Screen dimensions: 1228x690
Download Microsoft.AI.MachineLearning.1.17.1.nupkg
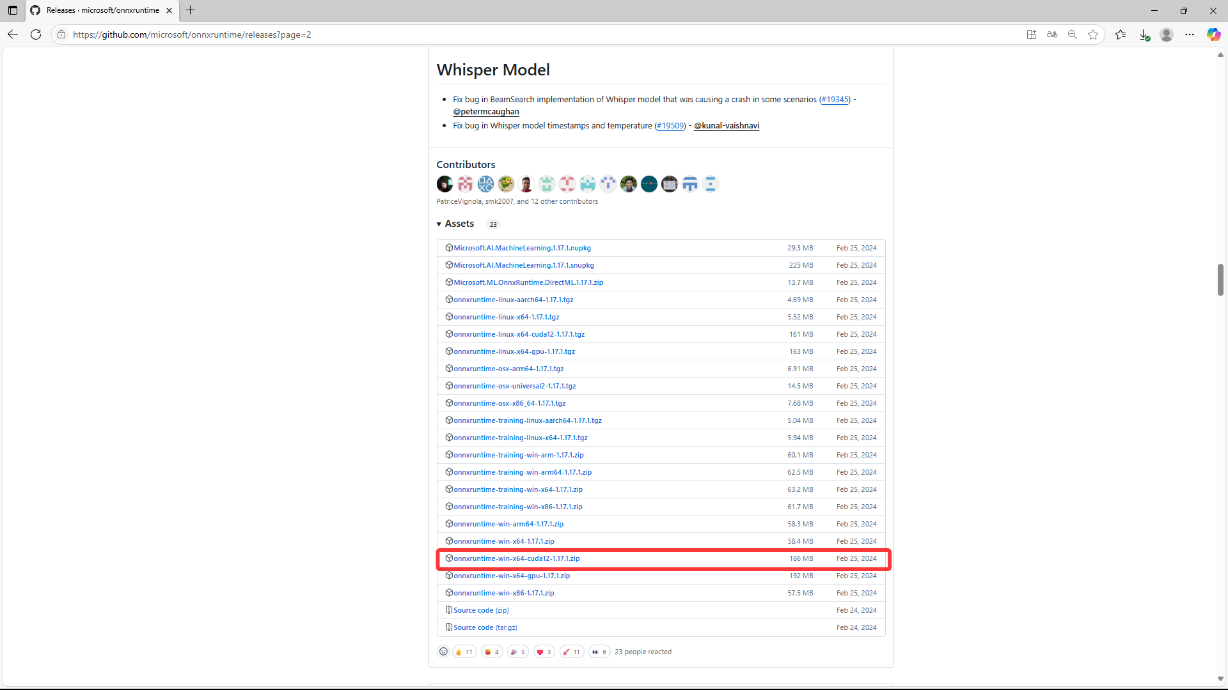coord(522,248)
